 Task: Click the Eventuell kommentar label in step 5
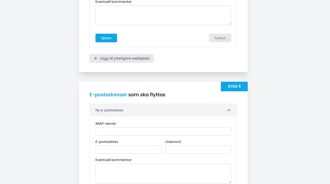tap(113, 160)
